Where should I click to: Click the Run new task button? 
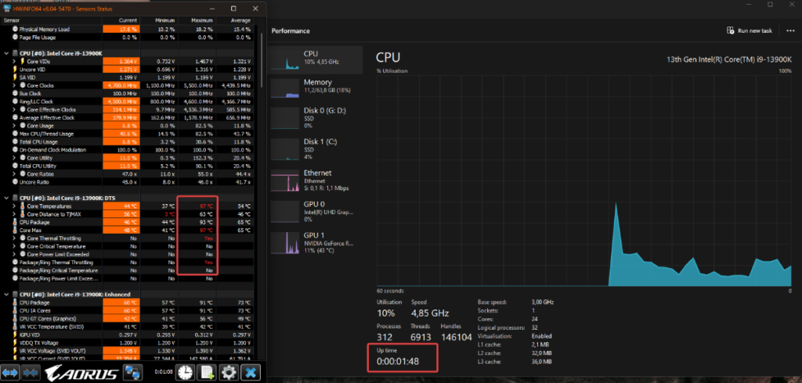(x=750, y=30)
